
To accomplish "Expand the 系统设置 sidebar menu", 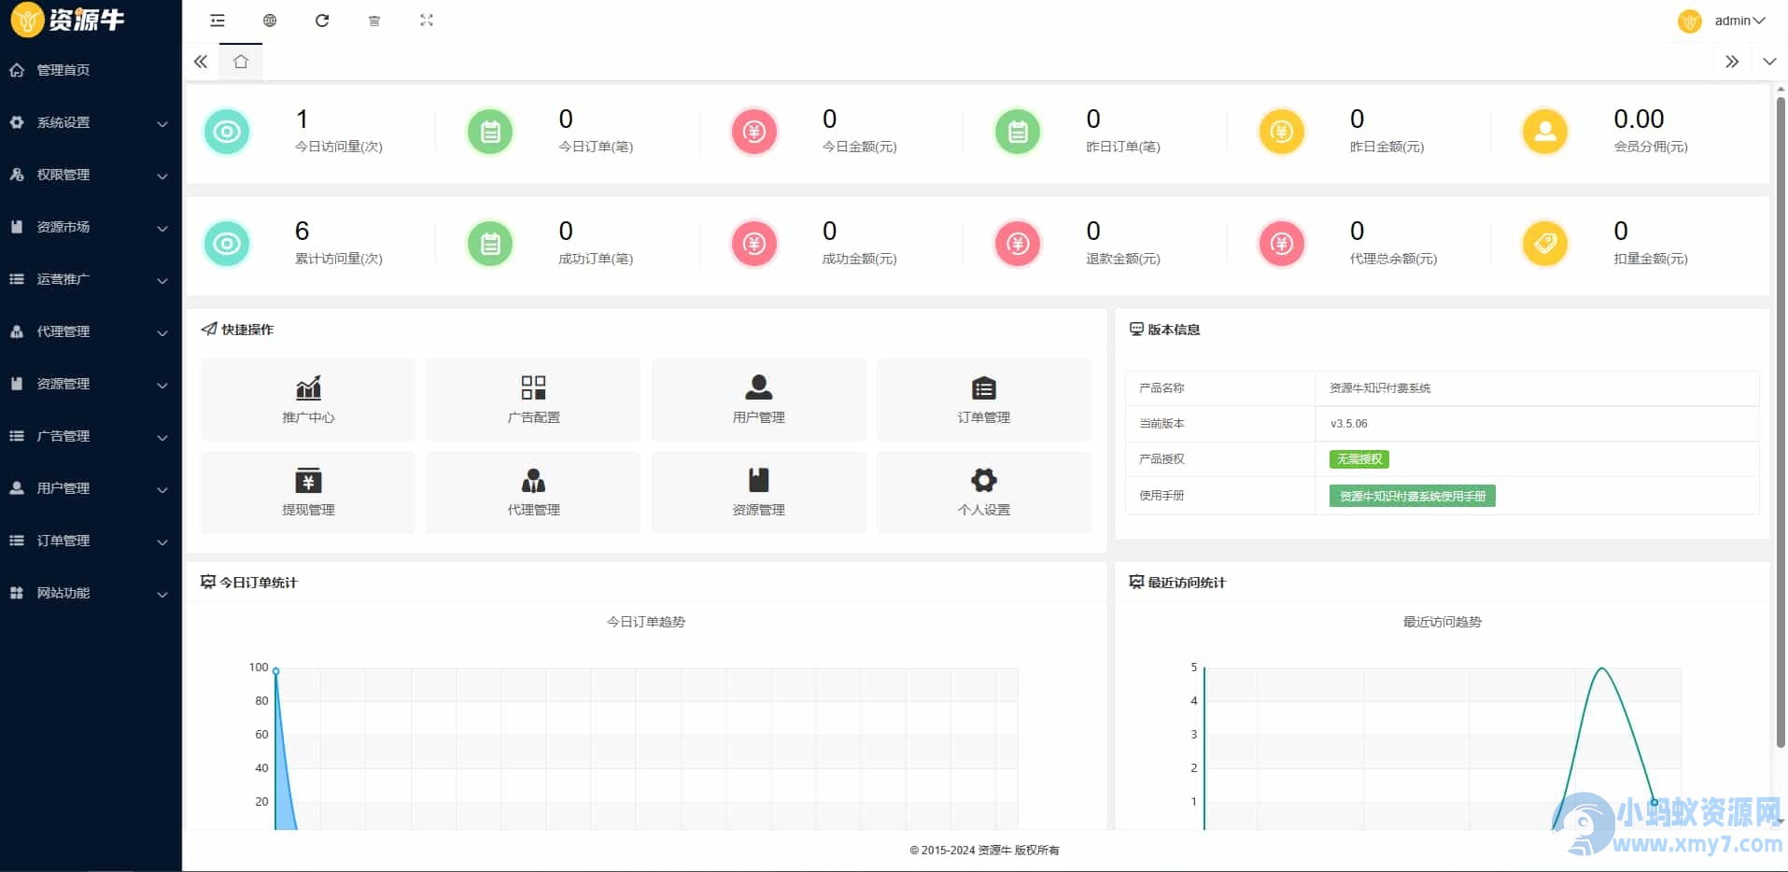I will (x=91, y=122).
